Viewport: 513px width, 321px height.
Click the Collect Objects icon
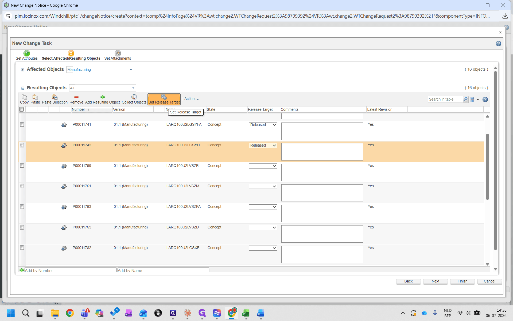pyautogui.click(x=134, y=97)
